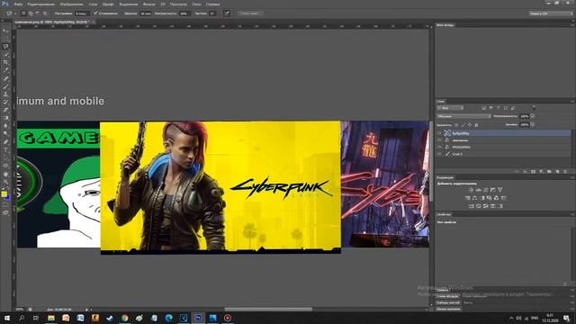
Task: Select the Clone Stamp tool
Action: tap(5, 94)
